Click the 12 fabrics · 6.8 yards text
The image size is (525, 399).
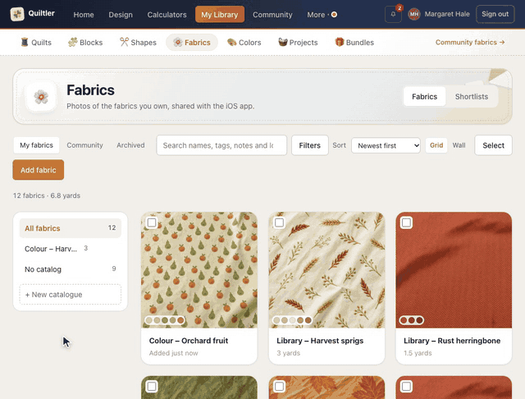(x=47, y=195)
